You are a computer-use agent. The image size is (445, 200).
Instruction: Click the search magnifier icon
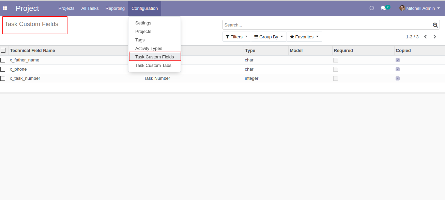point(435,25)
